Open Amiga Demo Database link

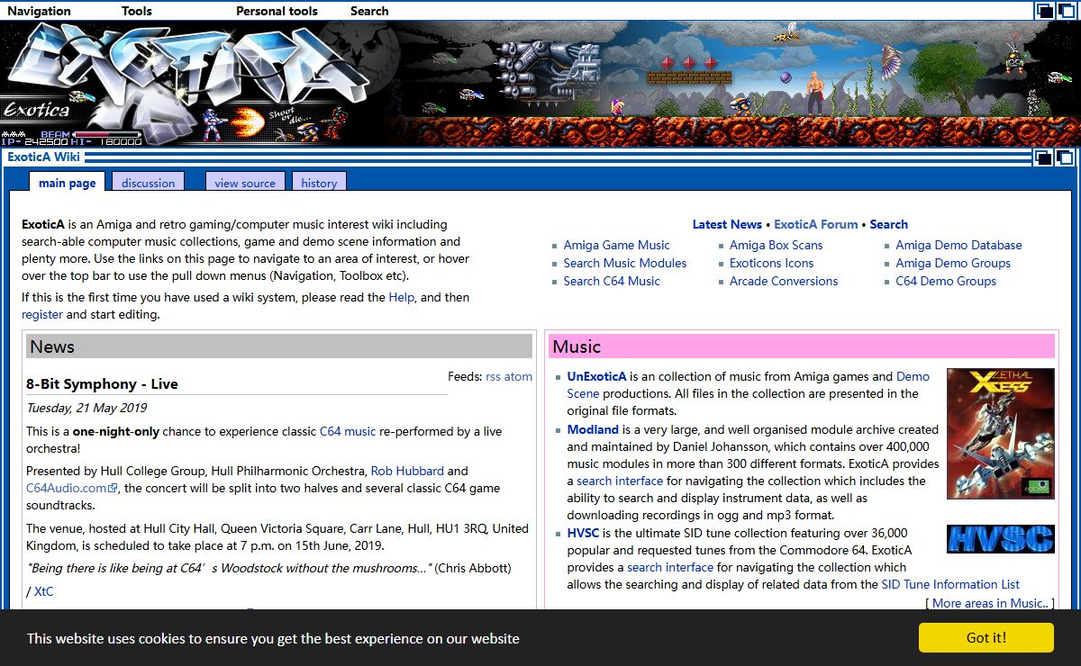(958, 245)
